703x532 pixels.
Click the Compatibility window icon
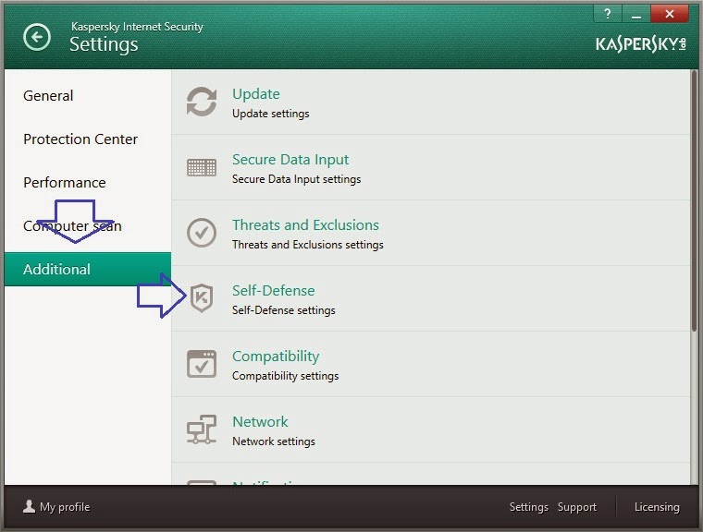202,364
